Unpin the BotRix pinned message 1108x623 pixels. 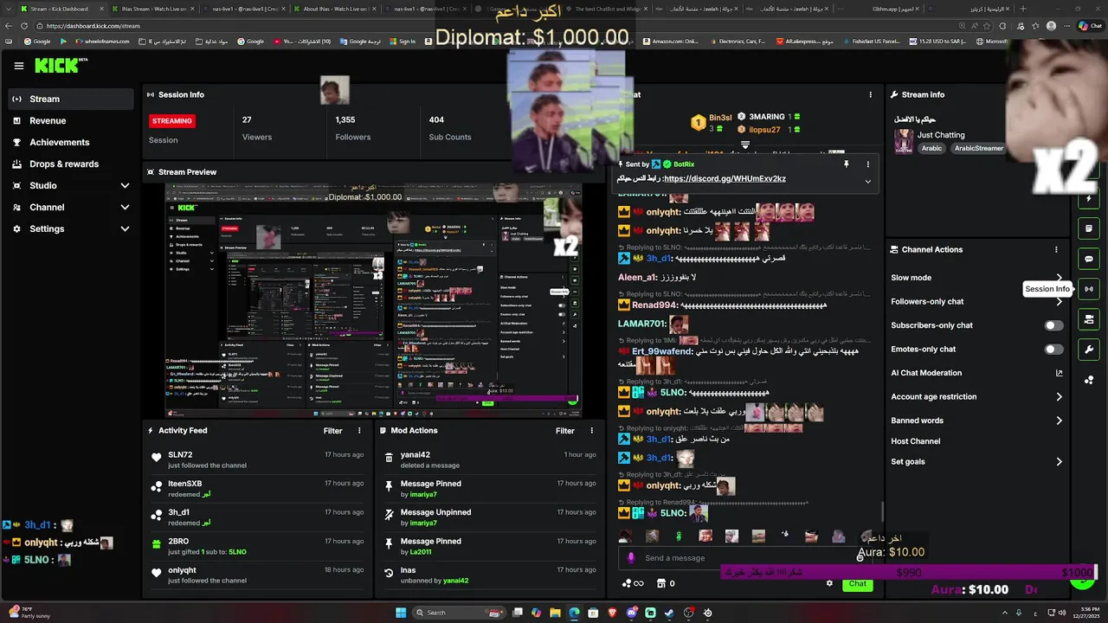847,164
